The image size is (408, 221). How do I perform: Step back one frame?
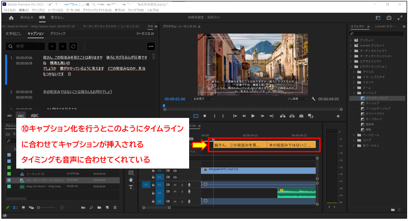(244, 116)
